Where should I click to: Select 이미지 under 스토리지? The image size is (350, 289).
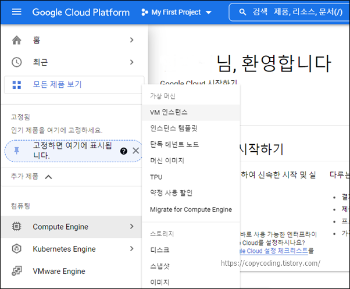(x=191, y=282)
